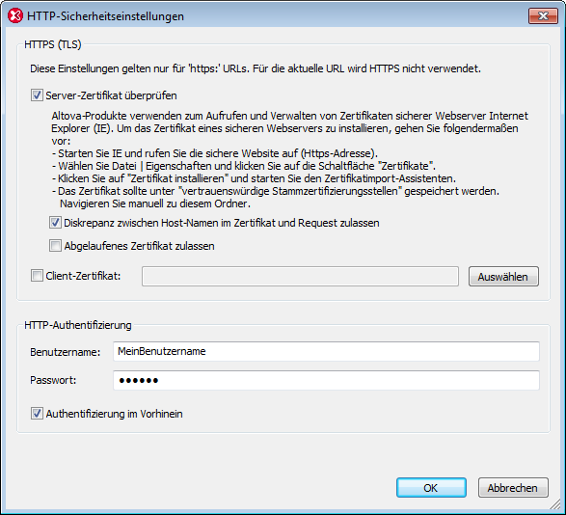
Task: Click the HTTP-Sicherheitseinstellungen title bar text
Action: click(x=105, y=16)
